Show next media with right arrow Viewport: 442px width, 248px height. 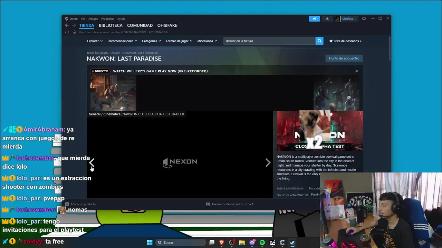click(x=268, y=163)
